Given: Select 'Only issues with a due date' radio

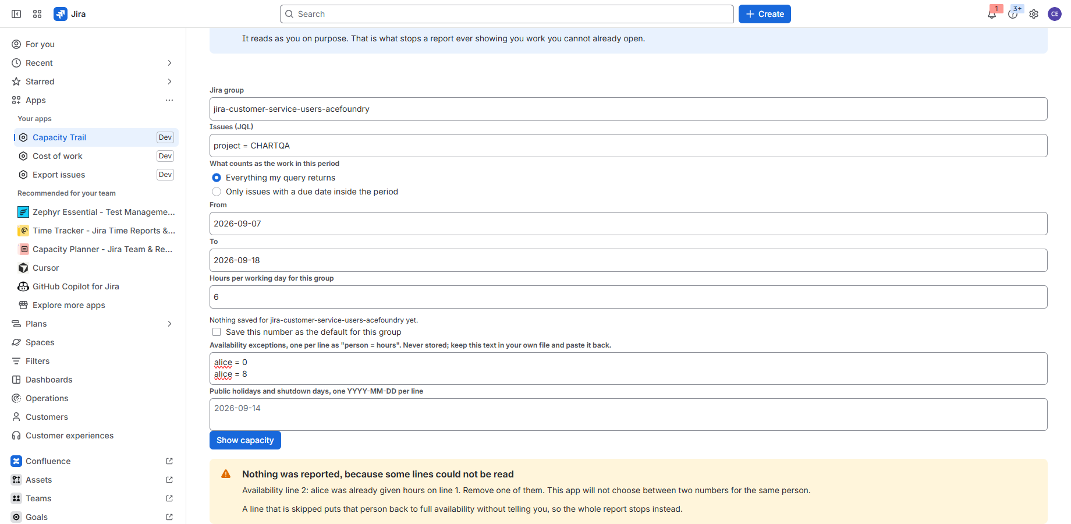Looking at the screenshot, I should (x=217, y=192).
